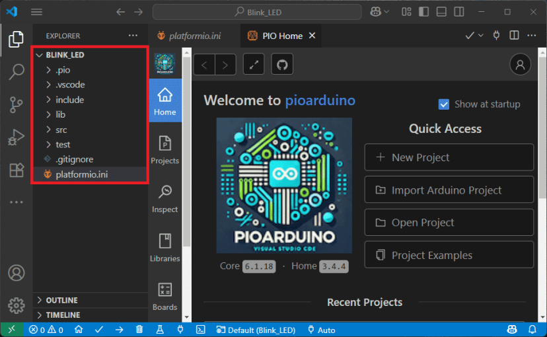This screenshot has width=547, height=337.
Task: Open editor more actions ellipsis
Action: 532,35
